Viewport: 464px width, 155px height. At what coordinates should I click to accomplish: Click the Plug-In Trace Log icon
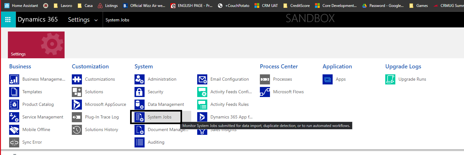coord(77,117)
